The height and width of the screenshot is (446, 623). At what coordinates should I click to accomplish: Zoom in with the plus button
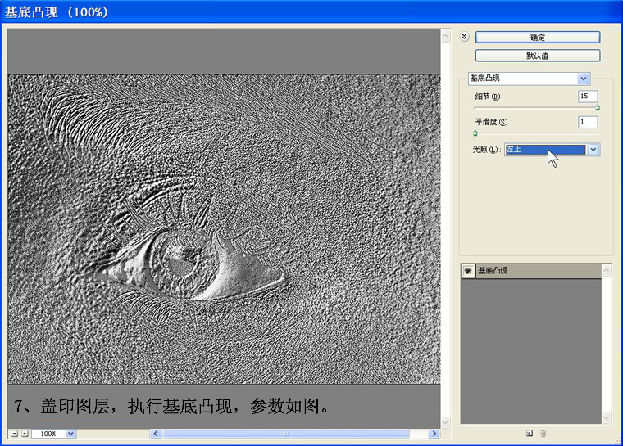tap(25, 434)
